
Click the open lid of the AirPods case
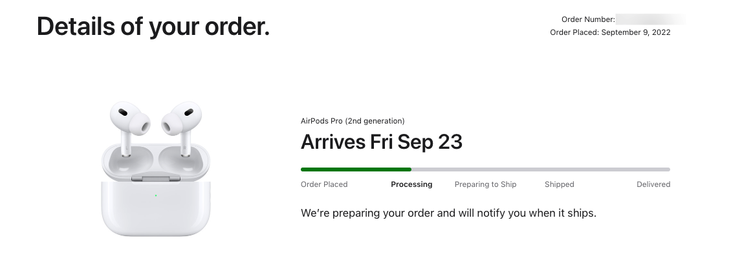(155, 158)
